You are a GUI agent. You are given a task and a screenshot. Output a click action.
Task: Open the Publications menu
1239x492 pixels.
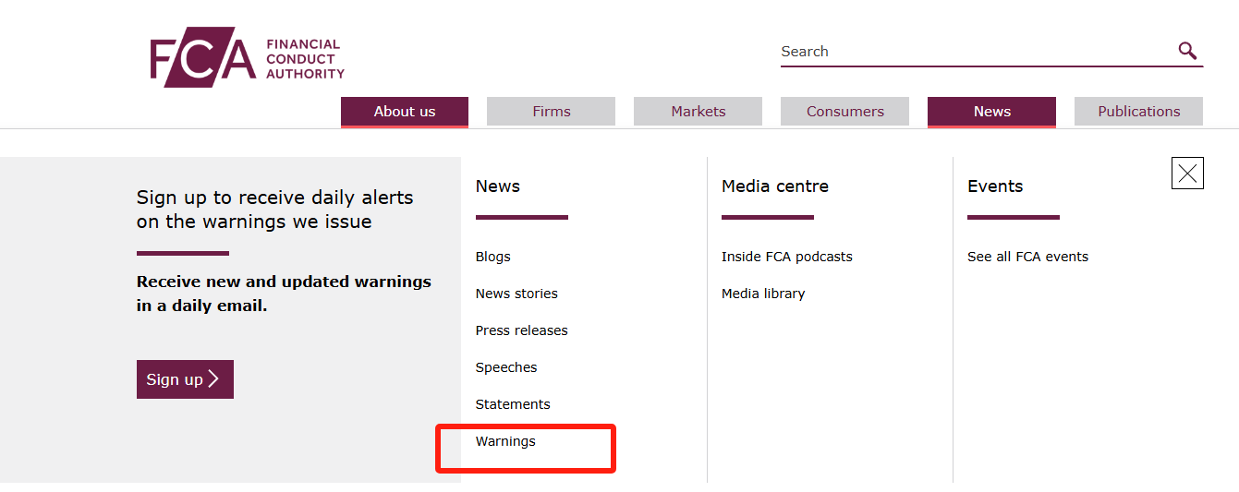tap(1139, 112)
